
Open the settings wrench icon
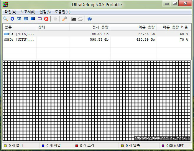[x=65, y=19]
